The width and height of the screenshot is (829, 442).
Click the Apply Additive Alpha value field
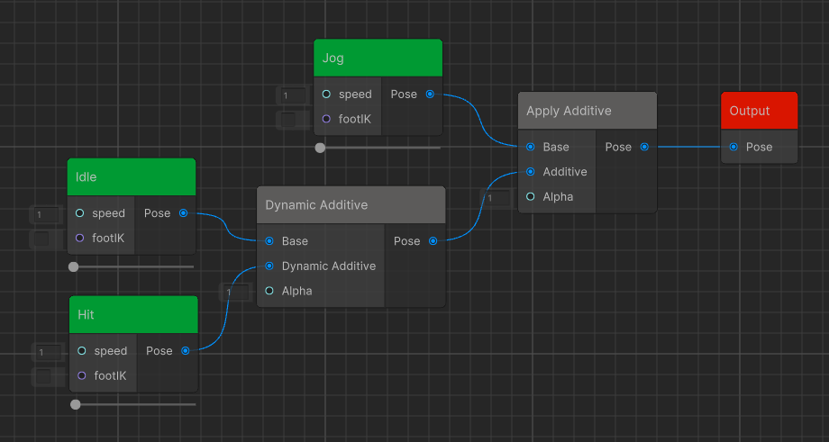[x=497, y=198]
